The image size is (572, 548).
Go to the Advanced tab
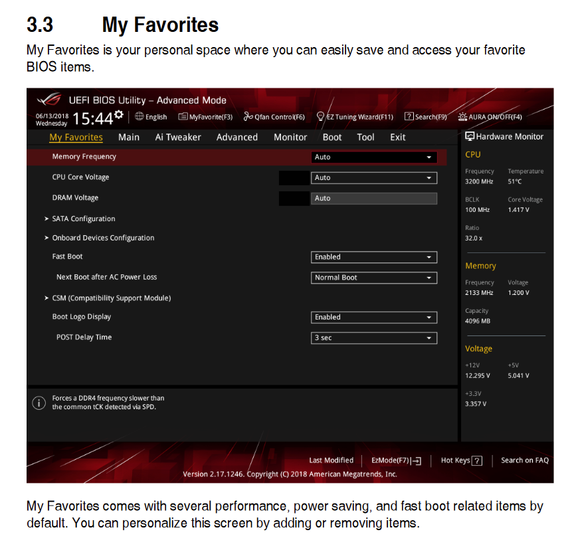click(237, 137)
